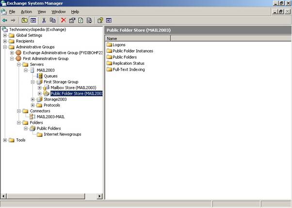Collapse the First Storage Group node

33,82
